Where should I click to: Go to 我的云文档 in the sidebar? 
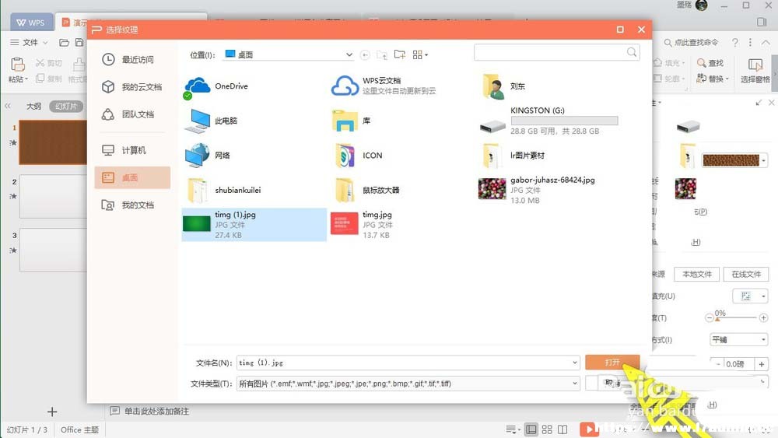point(132,87)
